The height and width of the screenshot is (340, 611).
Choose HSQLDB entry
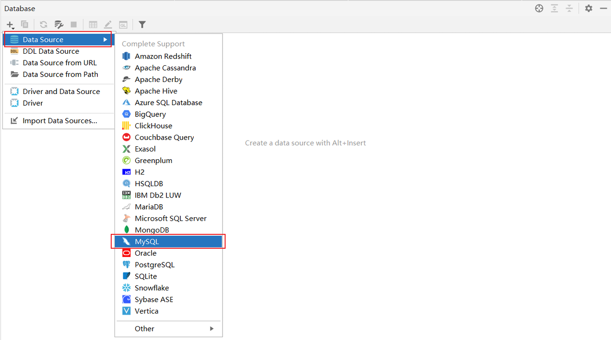pyautogui.click(x=168, y=184)
